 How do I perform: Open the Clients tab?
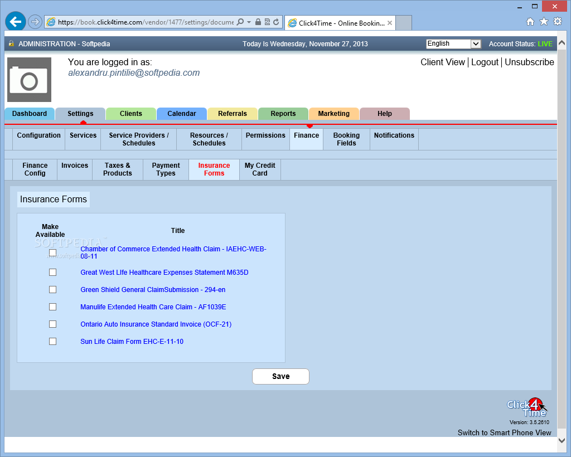click(x=131, y=114)
